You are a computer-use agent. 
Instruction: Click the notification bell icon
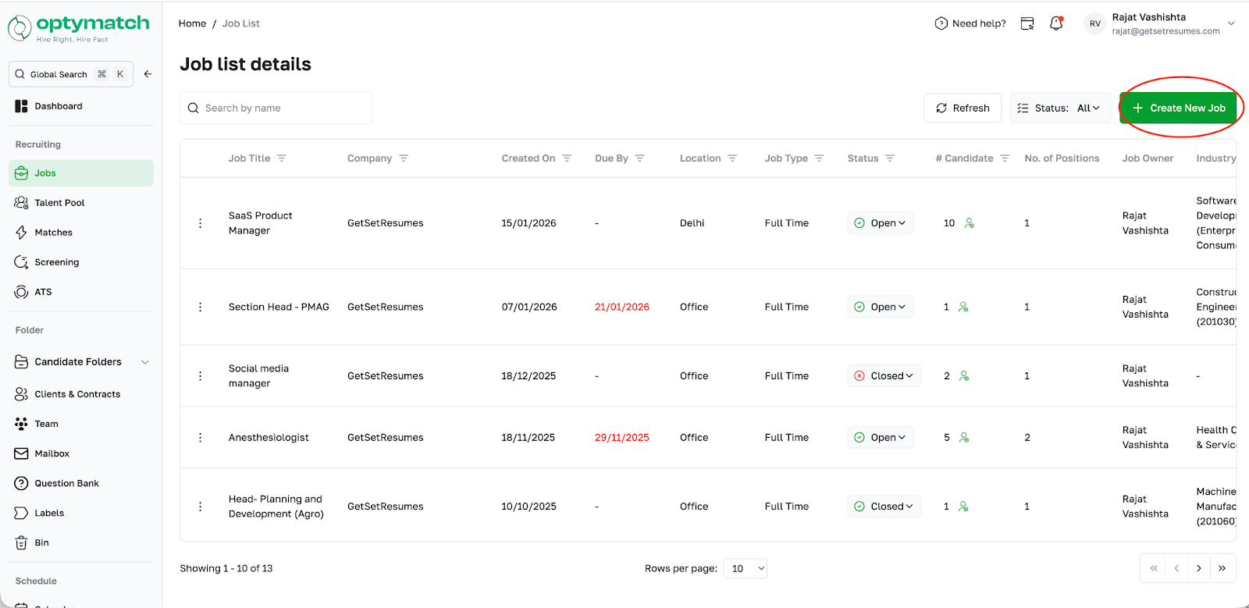[1056, 23]
